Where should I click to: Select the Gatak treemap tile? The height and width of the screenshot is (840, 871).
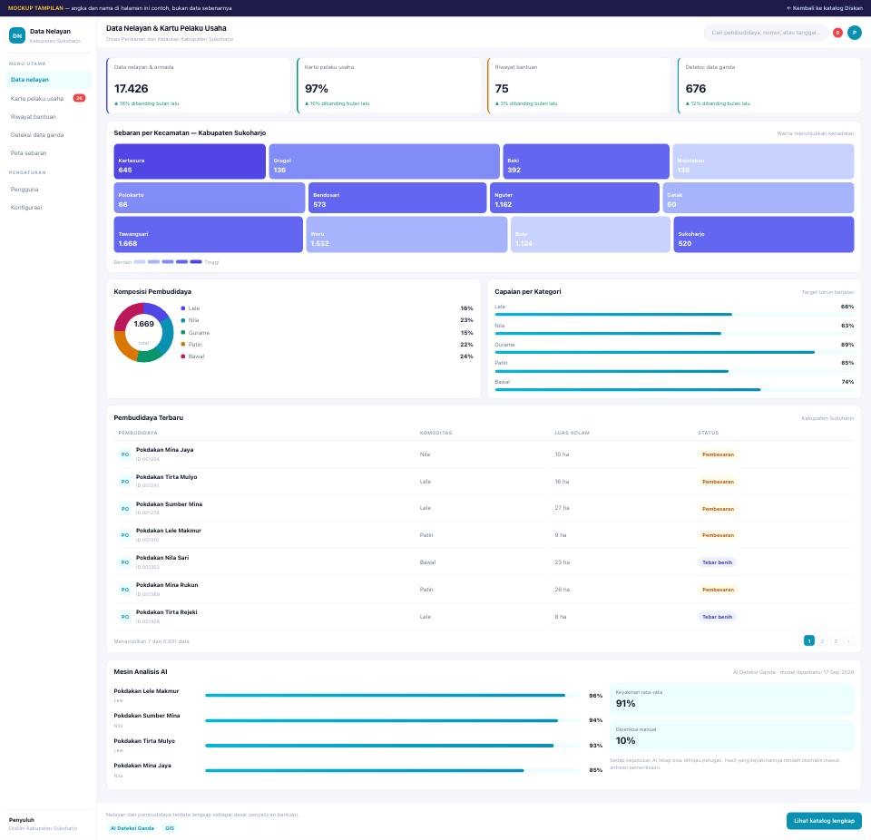point(758,198)
